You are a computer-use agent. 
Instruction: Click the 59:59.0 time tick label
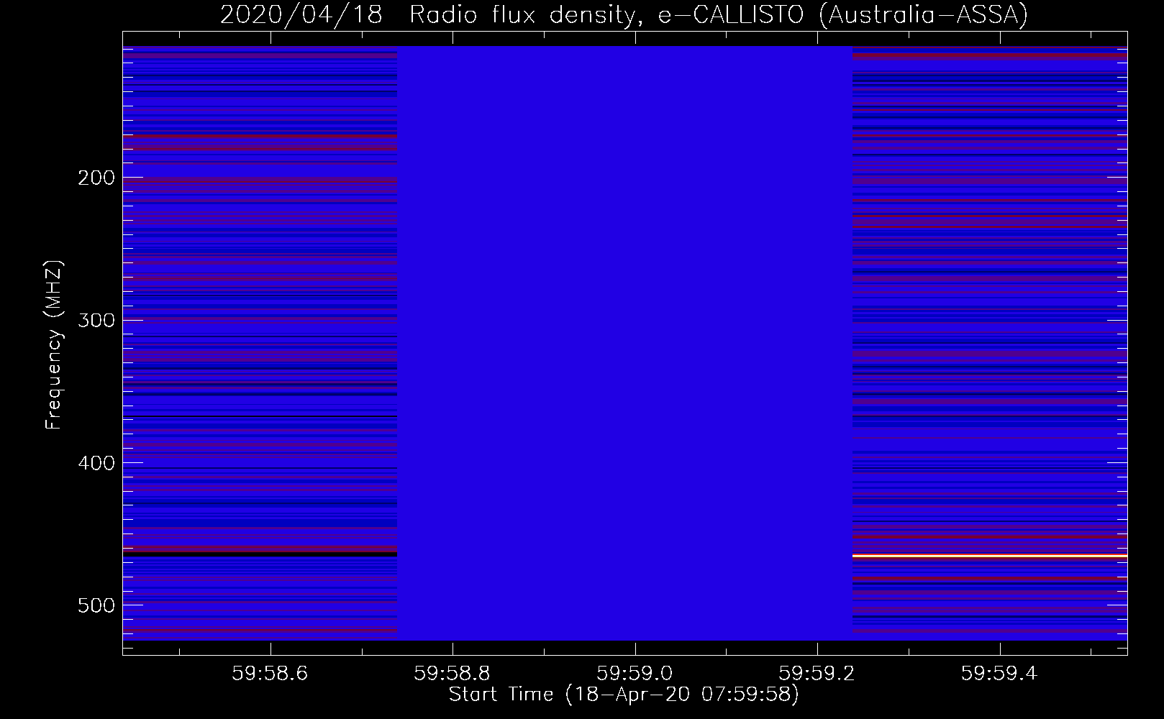point(635,673)
